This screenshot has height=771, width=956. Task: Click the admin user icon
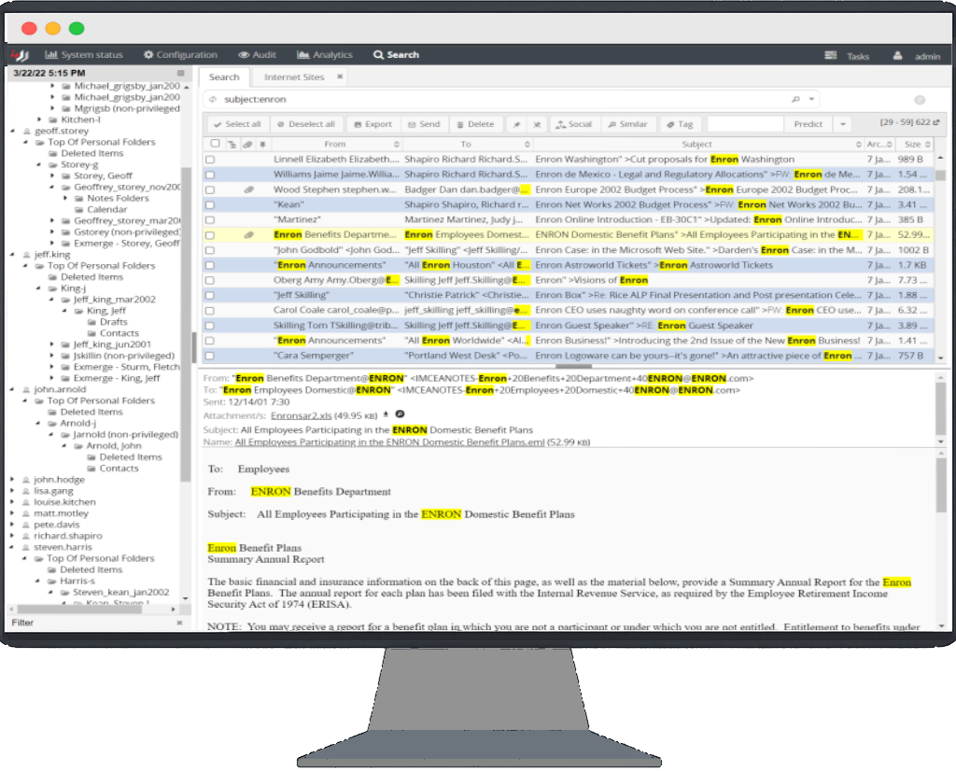pyautogui.click(x=897, y=55)
